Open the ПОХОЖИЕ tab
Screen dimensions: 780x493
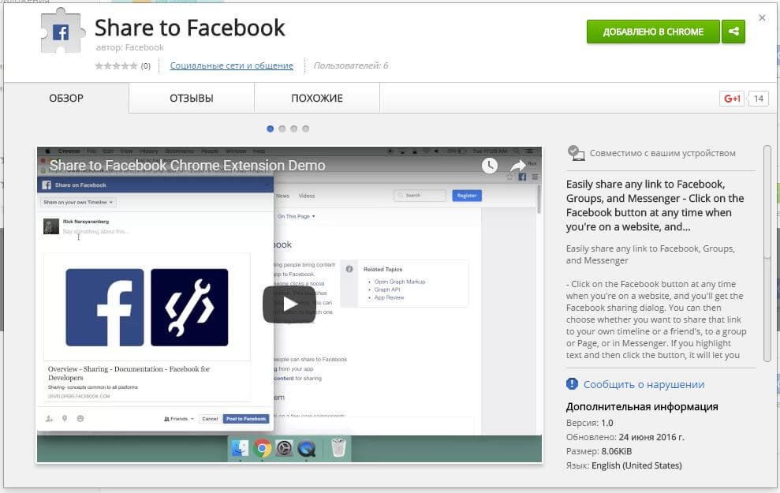pos(317,99)
